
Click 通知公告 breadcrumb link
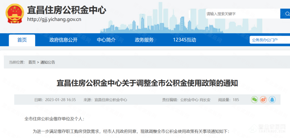[x=47, y=62]
